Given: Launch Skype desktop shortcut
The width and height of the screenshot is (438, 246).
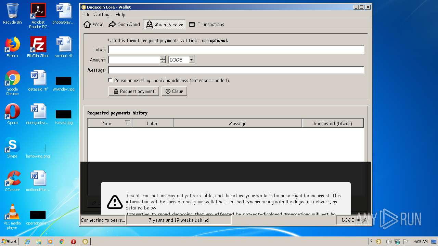Looking at the screenshot, I should pos(12,148).
